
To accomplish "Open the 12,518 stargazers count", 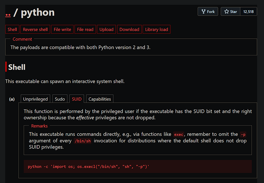I will 248,12.
